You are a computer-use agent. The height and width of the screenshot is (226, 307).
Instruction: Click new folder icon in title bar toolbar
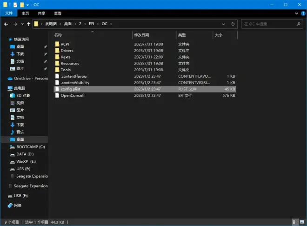point(22,5)
